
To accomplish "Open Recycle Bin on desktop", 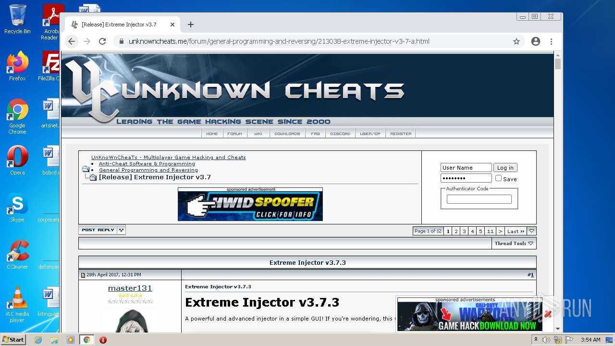I will (17, 19).
